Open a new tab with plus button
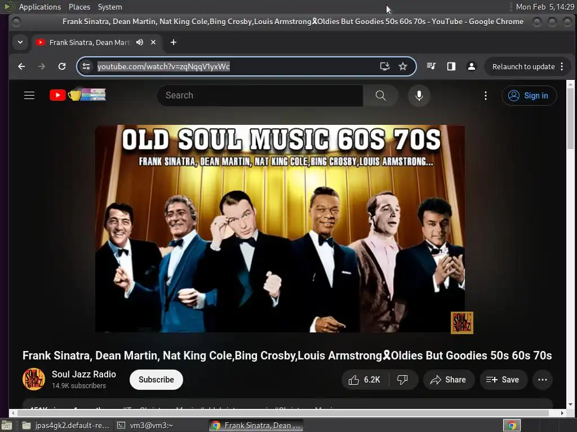The height and width of the screenshot is (432, 577). coord(174,42)
